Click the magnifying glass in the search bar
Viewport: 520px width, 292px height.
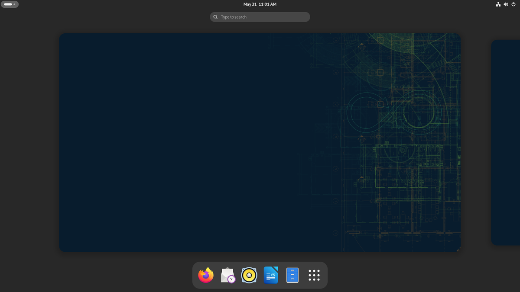215,17
